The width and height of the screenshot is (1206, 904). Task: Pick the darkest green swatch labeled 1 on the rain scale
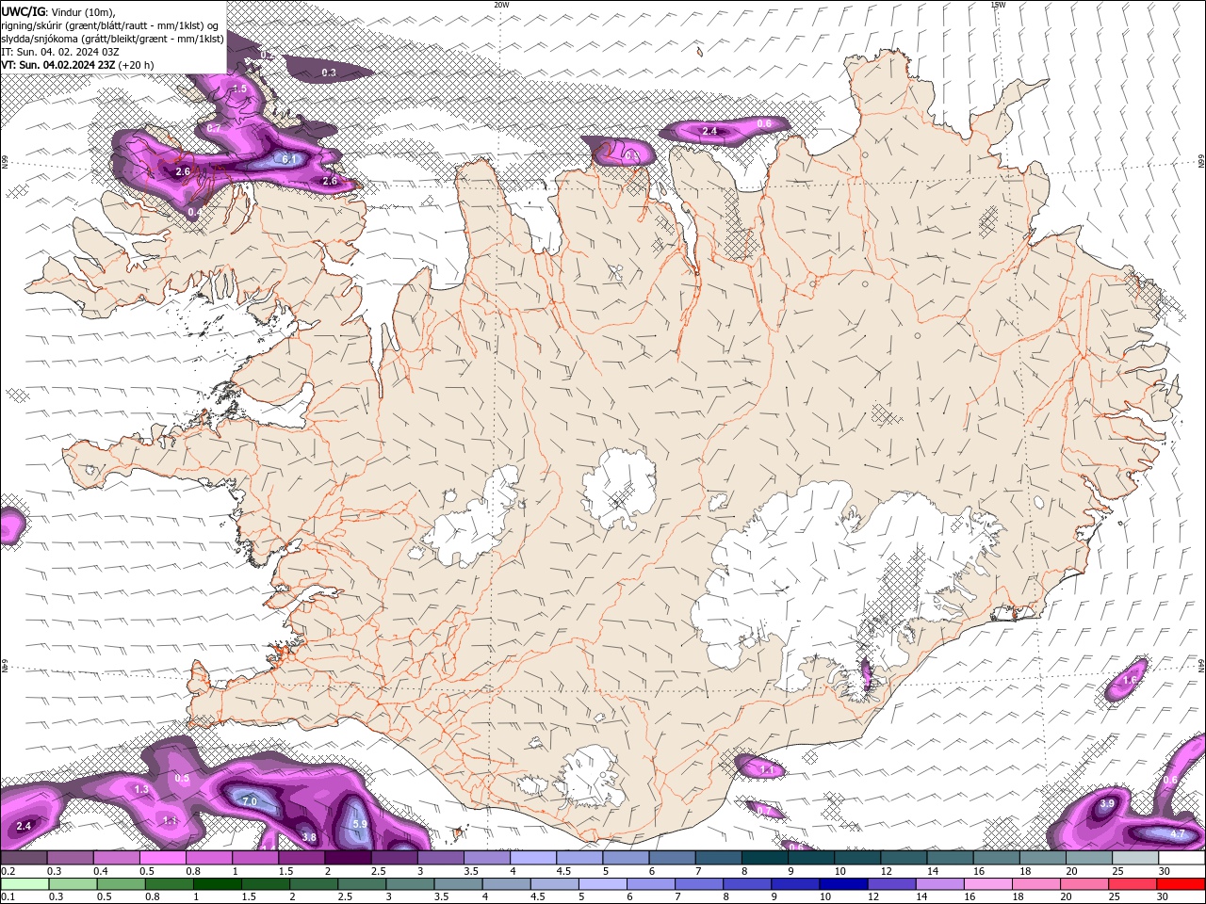[x=217, y=884]
